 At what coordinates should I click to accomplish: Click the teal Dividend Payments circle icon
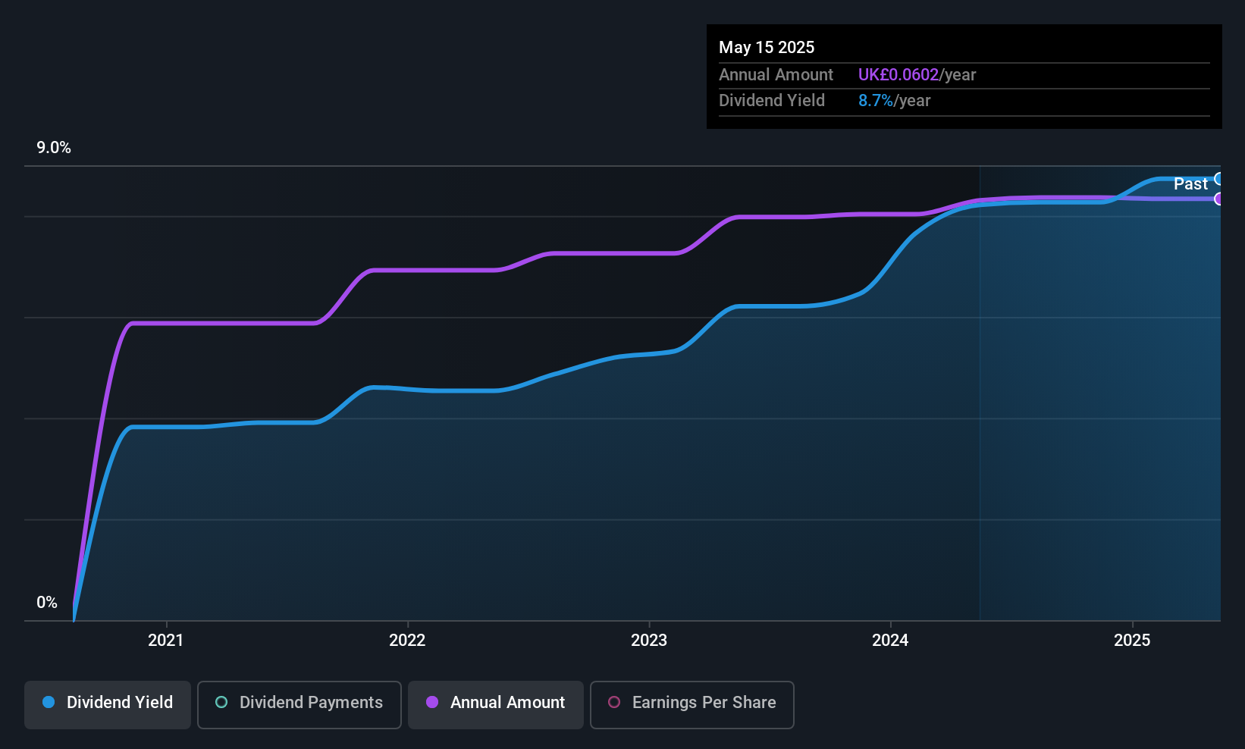221,702
